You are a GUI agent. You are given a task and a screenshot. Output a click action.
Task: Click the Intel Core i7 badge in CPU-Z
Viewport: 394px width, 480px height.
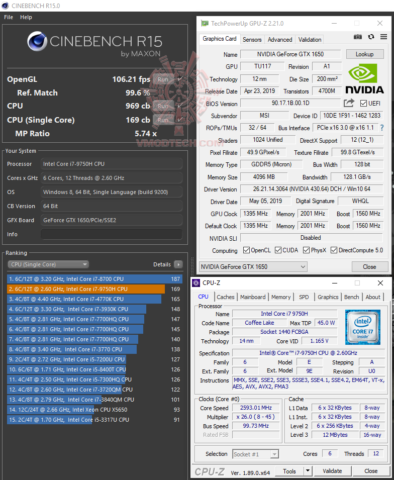click(x=363, y=327)
